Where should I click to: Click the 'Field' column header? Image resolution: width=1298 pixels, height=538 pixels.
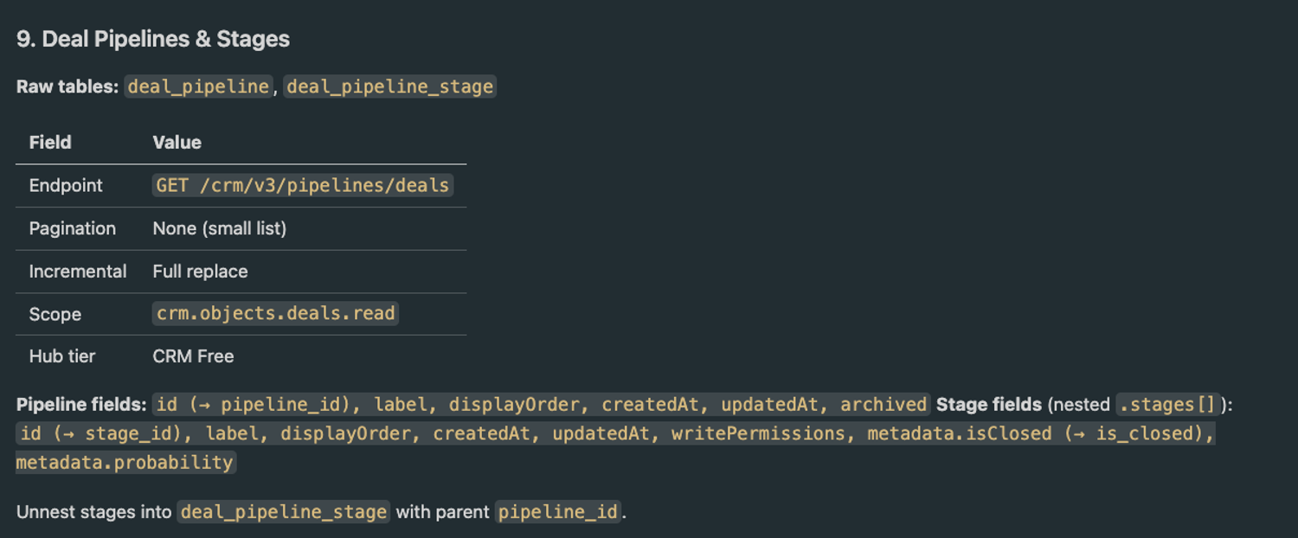50,143
